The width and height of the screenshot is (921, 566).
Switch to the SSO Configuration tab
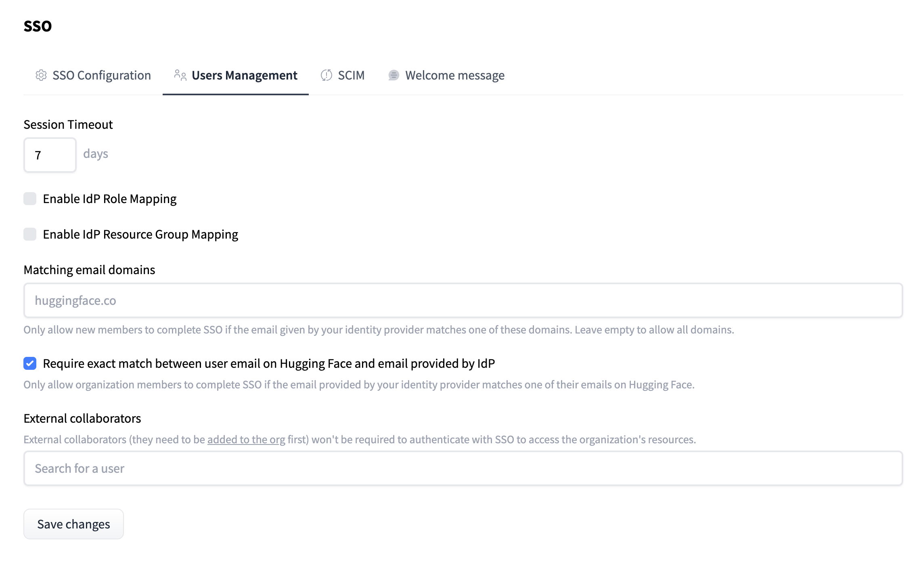coord(101,75)
